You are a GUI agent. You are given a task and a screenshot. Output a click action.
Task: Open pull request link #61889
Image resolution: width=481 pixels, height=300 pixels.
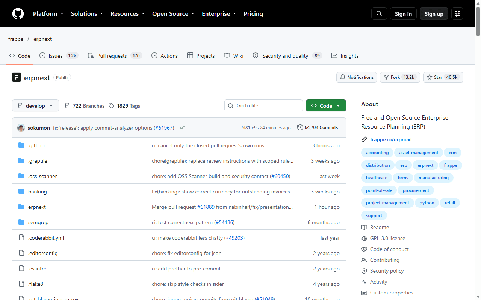pyautogui.click(x=206, y=207)
